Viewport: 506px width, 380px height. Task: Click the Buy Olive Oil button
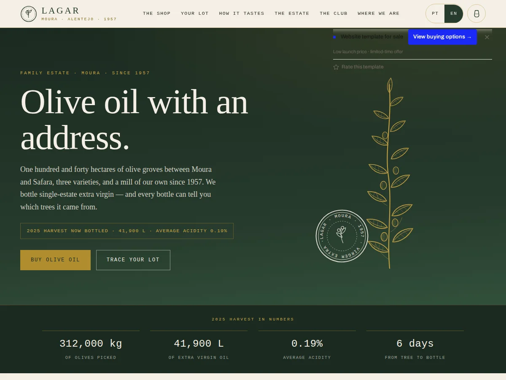point(55,260)
